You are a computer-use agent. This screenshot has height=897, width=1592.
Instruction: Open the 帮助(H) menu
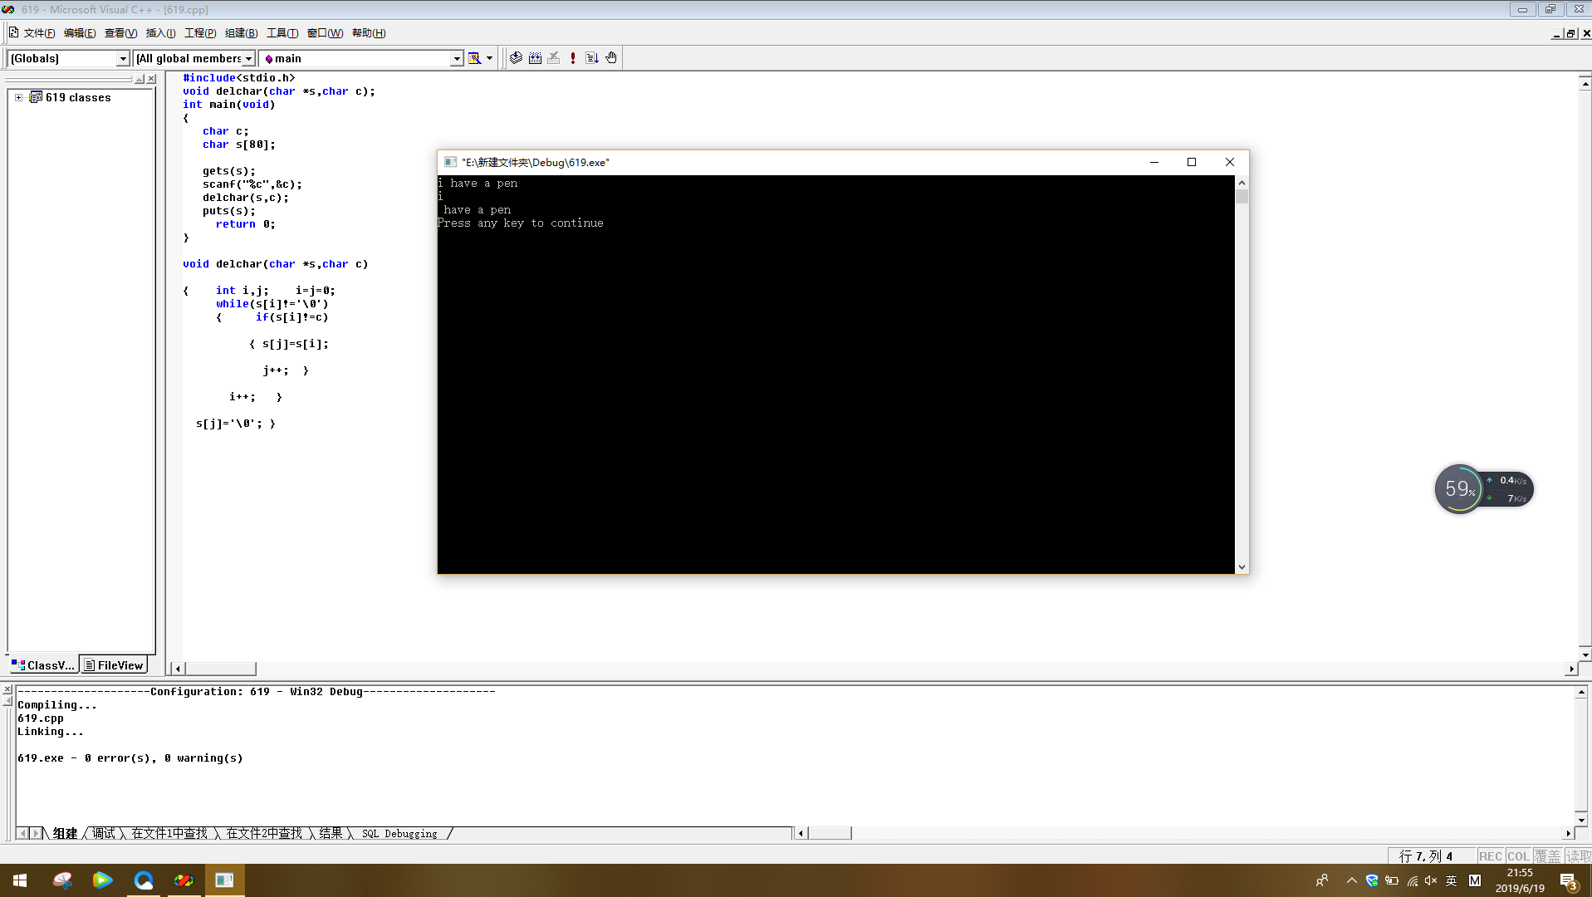[x=369, y=33]
